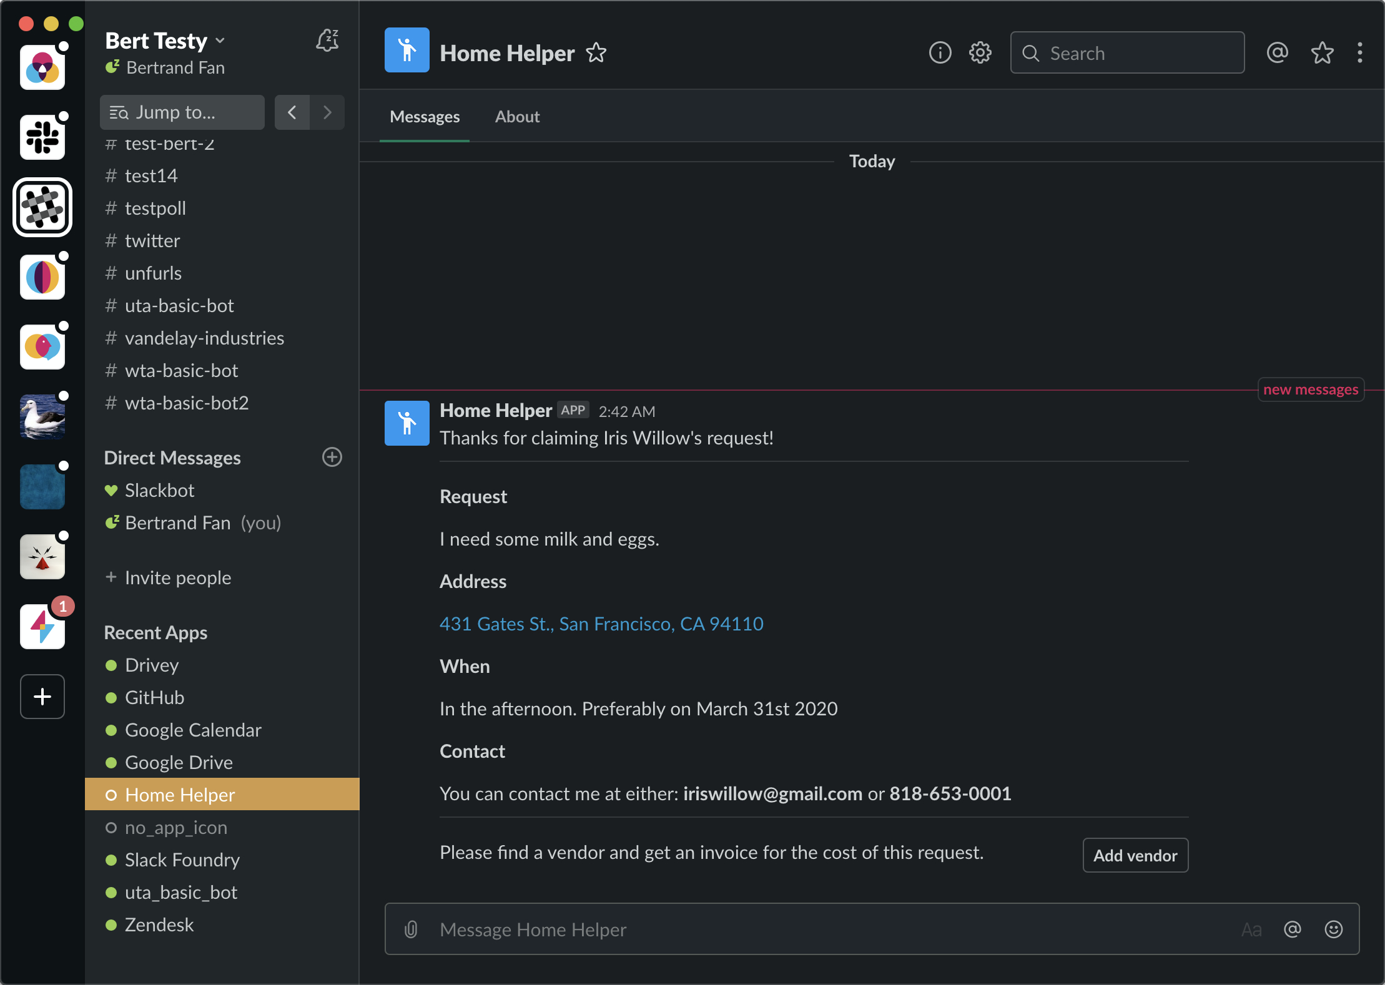Star the Home Helper conversation

[x=596, y=53]
